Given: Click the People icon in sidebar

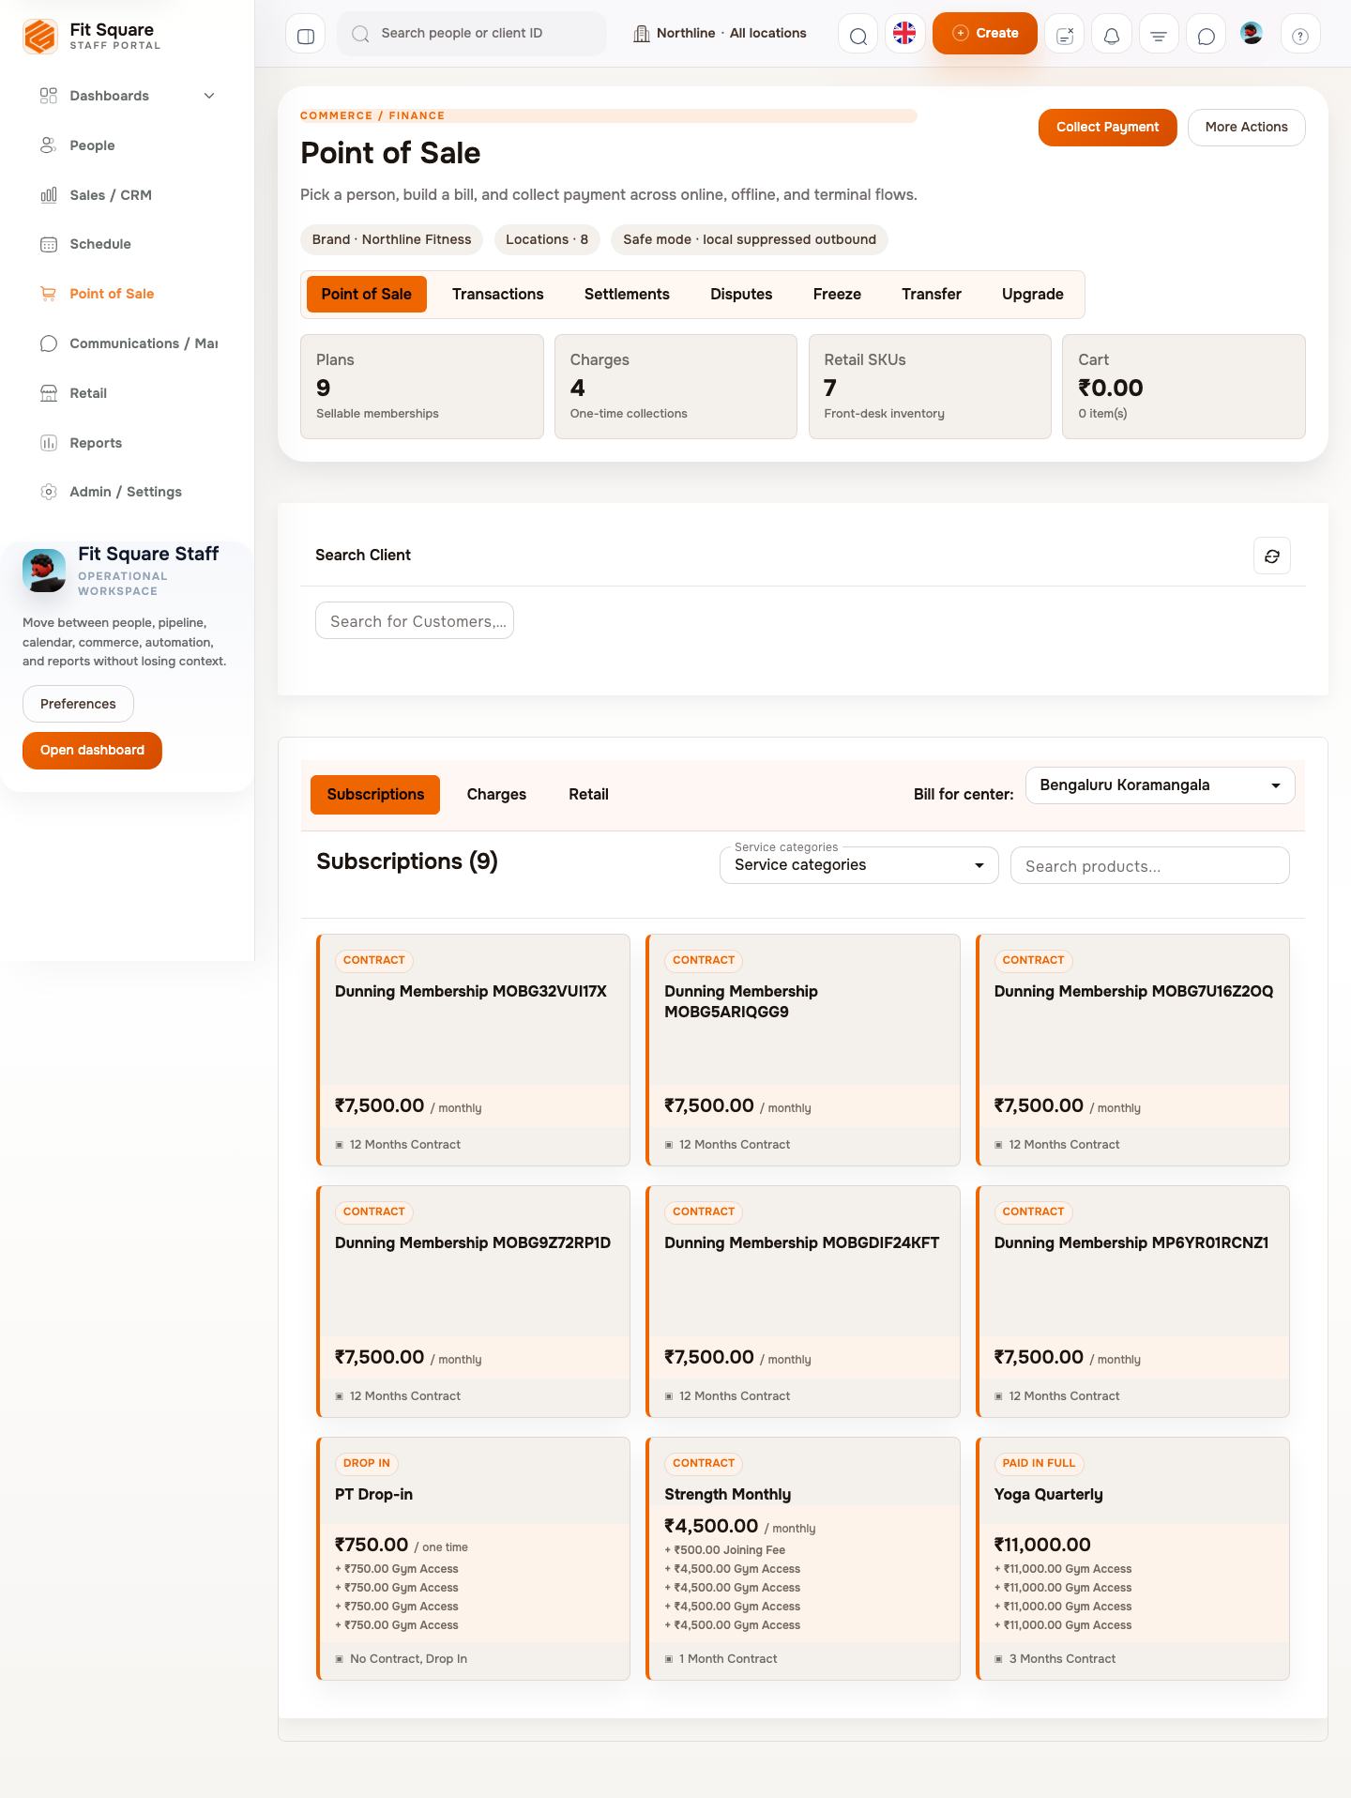Looking at the screenshot, I should pyautogui.click(x=49, y=145).
